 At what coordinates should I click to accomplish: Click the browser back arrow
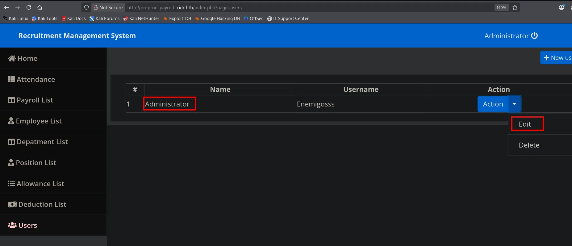click(x=6, y=7)
